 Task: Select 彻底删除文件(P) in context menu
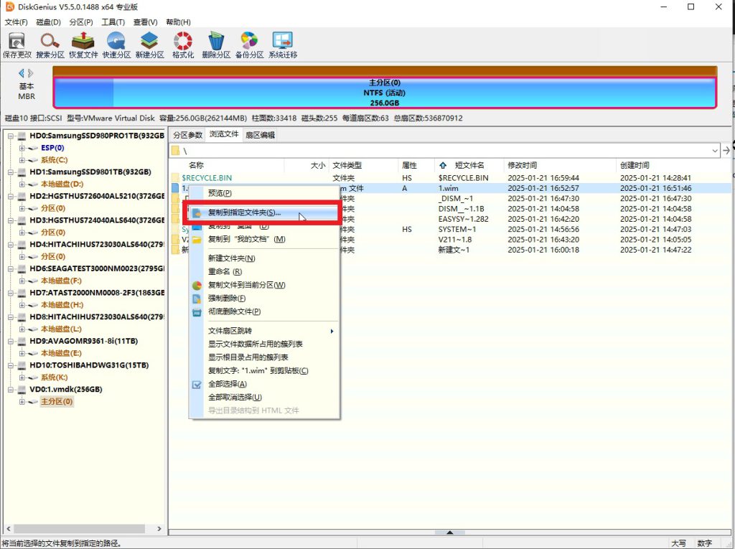click(x=234, y=311)
